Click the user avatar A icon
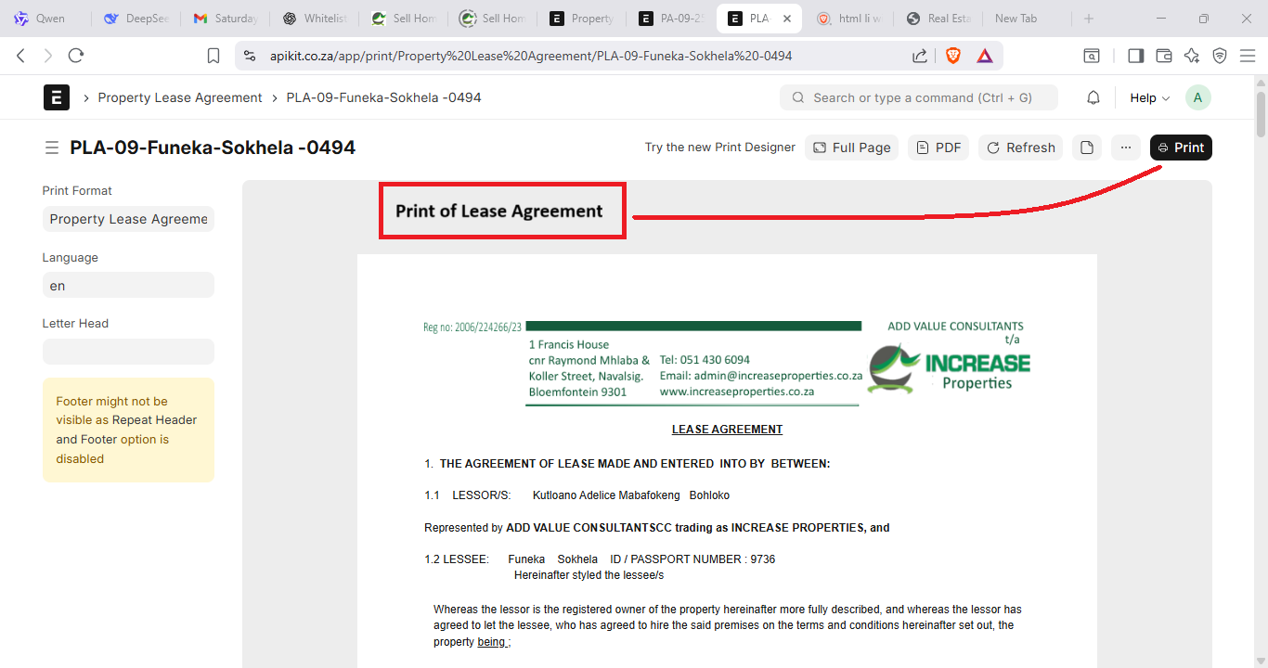1268x668 pixels. [x=1197, y=97]
